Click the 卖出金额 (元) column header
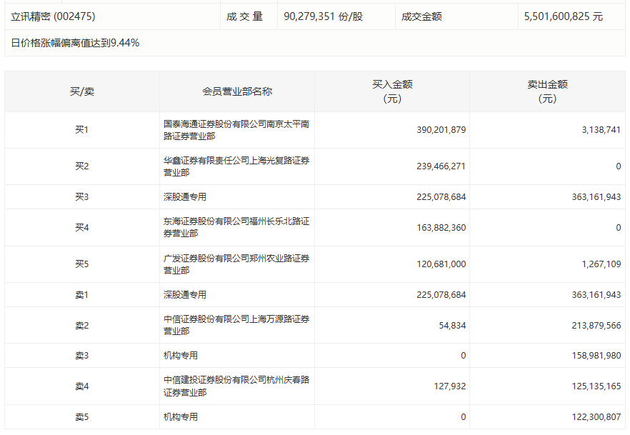The height and width of the screenshot is (435, 630). pyautogui.click(x=547, y=91)
